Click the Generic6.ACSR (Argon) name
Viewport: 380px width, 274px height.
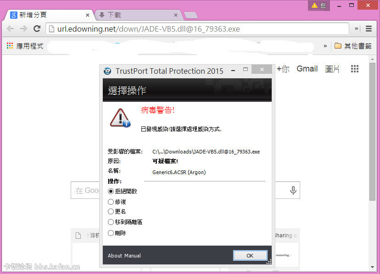click(x=179, y=172)
